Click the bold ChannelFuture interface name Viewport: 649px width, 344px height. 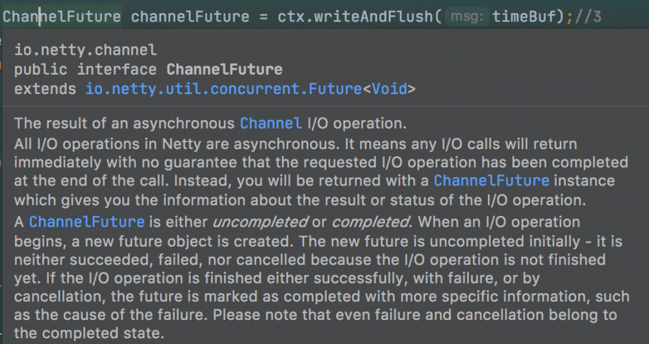224,69
